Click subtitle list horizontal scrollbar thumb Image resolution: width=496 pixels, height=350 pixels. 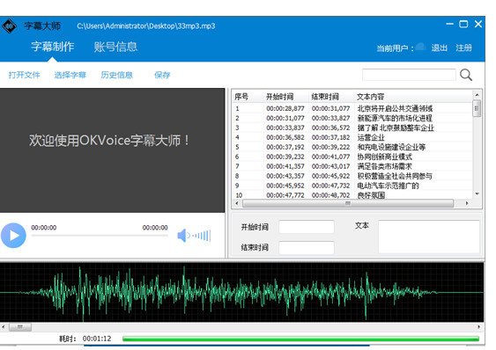point(348,203)
